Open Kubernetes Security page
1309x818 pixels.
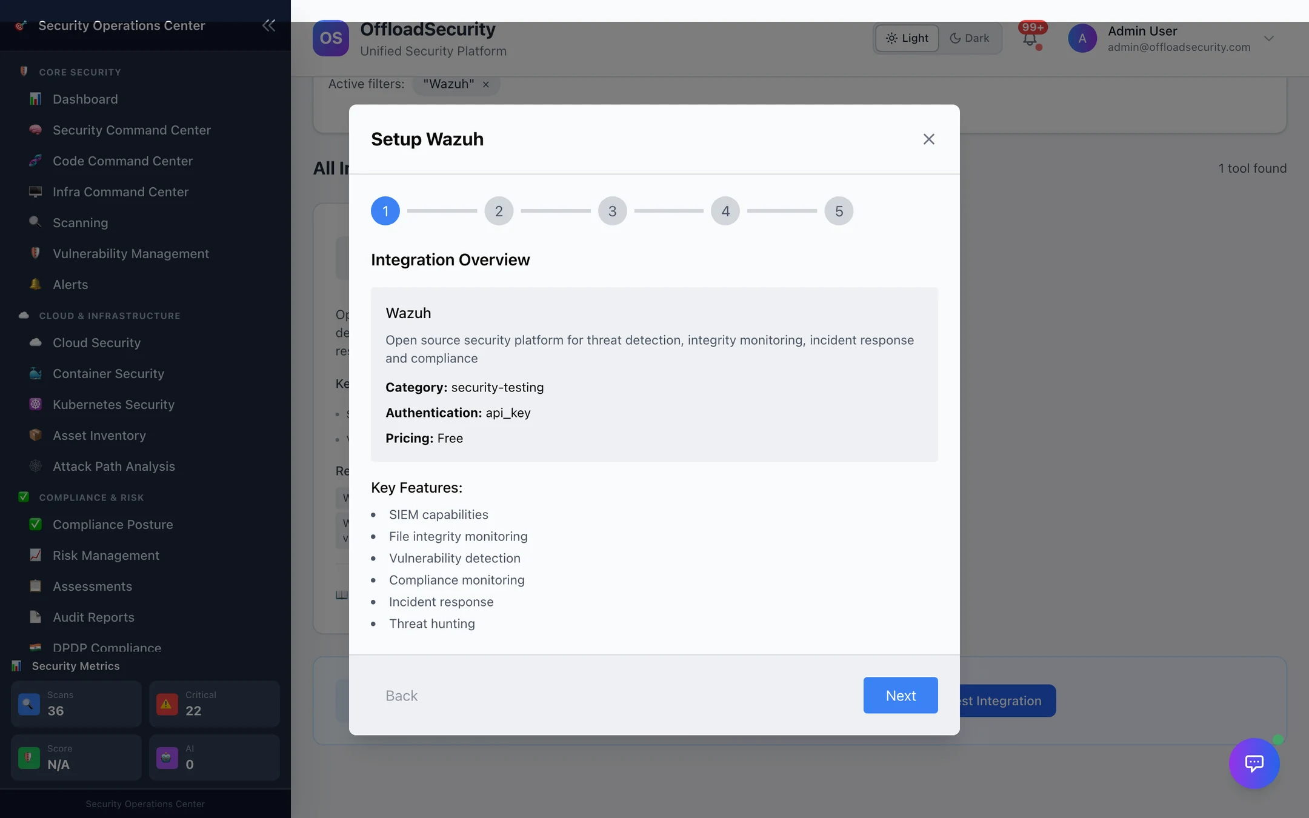[x=113, y=404]
